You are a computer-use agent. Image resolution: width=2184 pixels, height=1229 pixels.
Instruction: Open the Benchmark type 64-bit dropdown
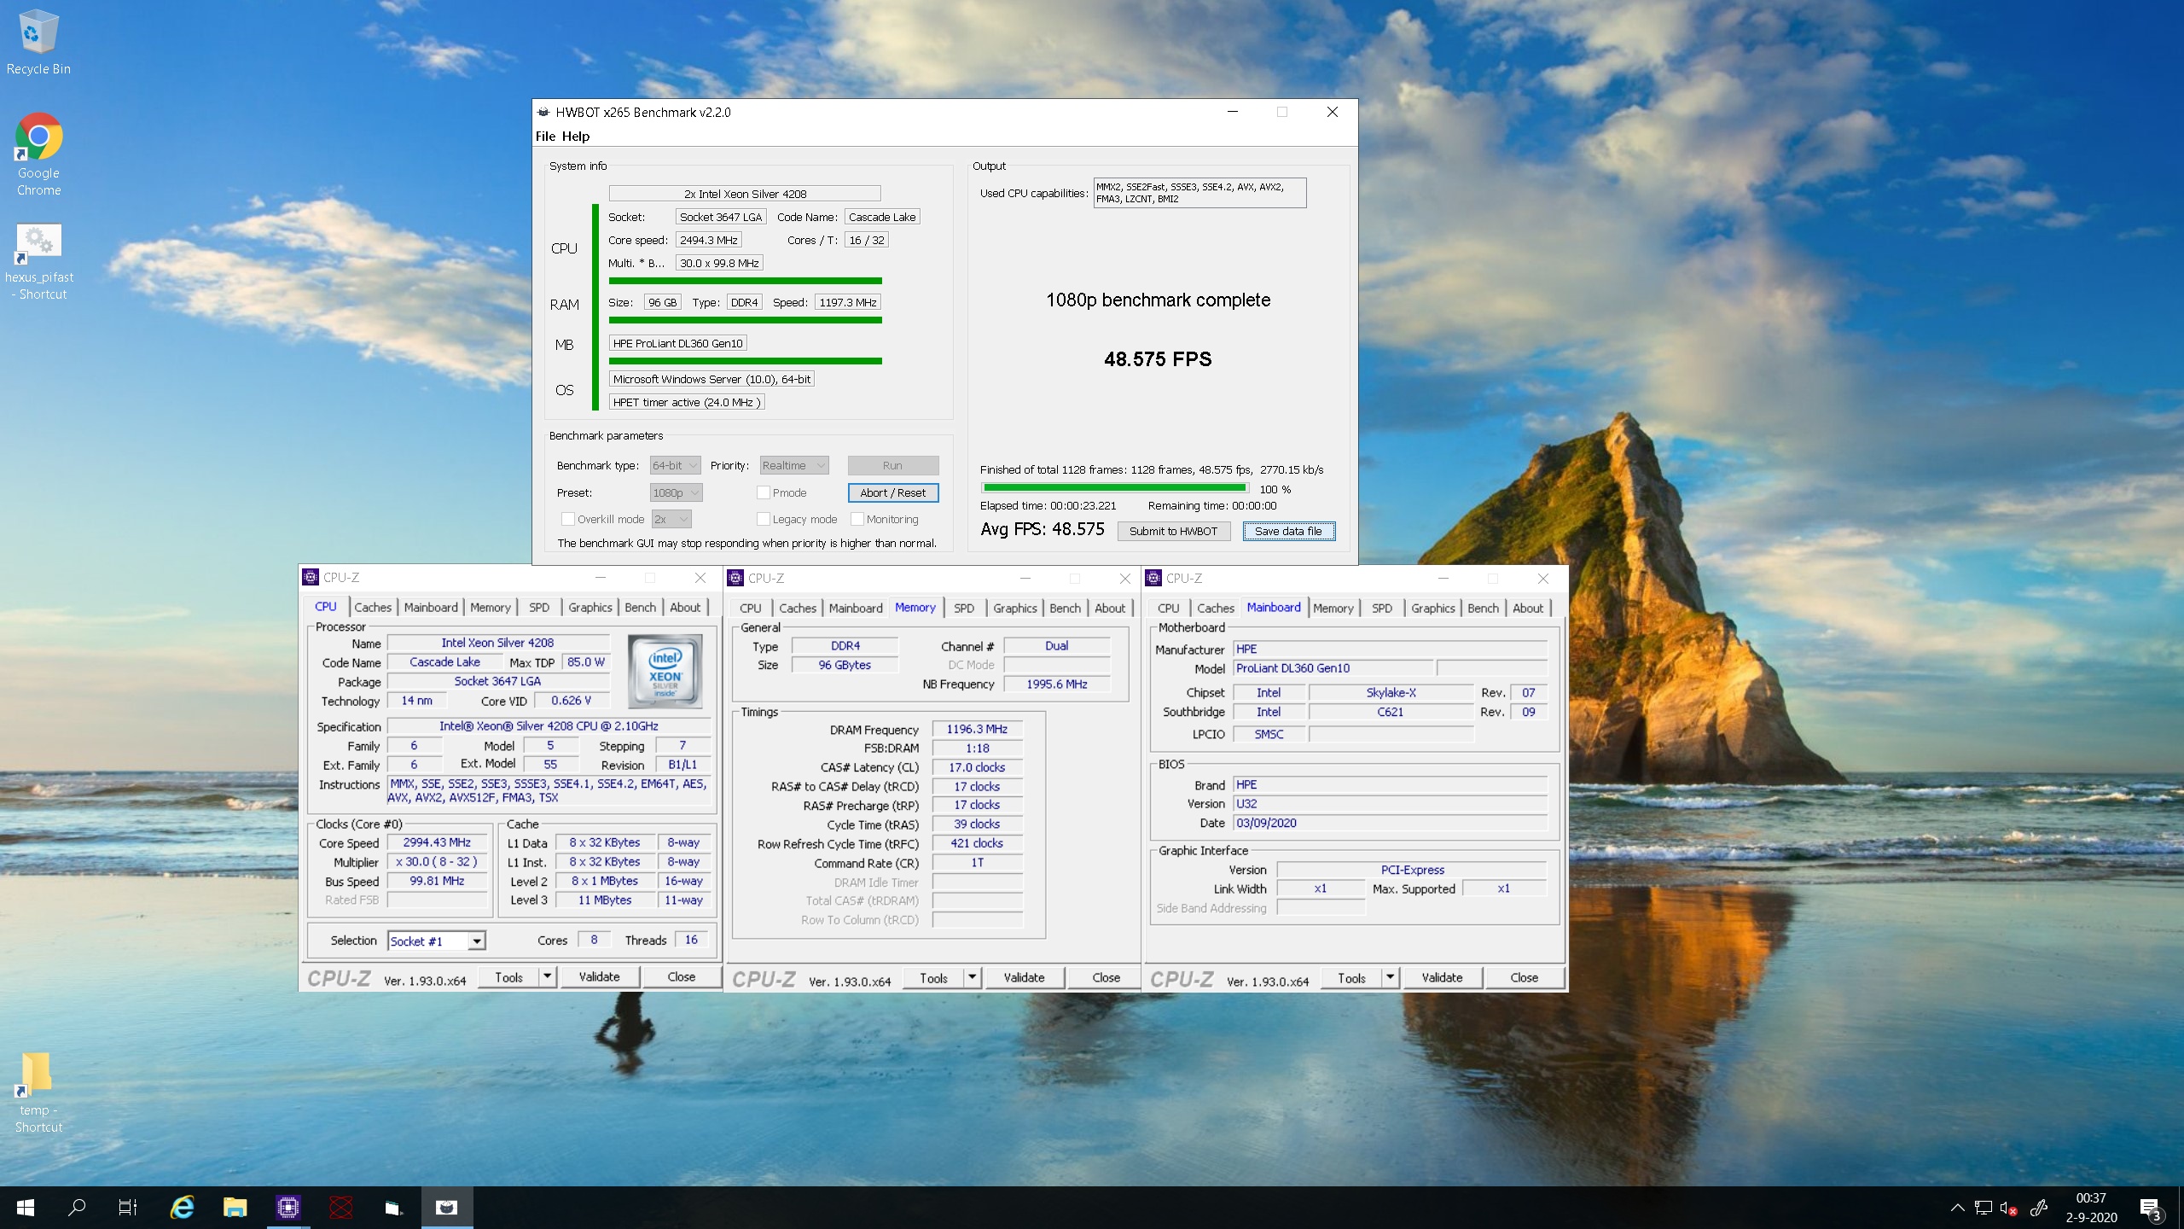[x=675, y=465]
